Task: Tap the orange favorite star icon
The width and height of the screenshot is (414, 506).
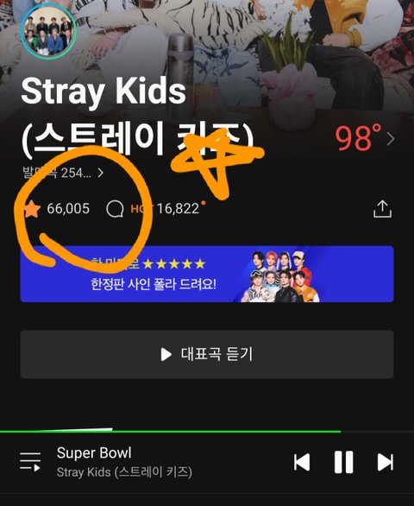Action: click(x=32, y=209)
